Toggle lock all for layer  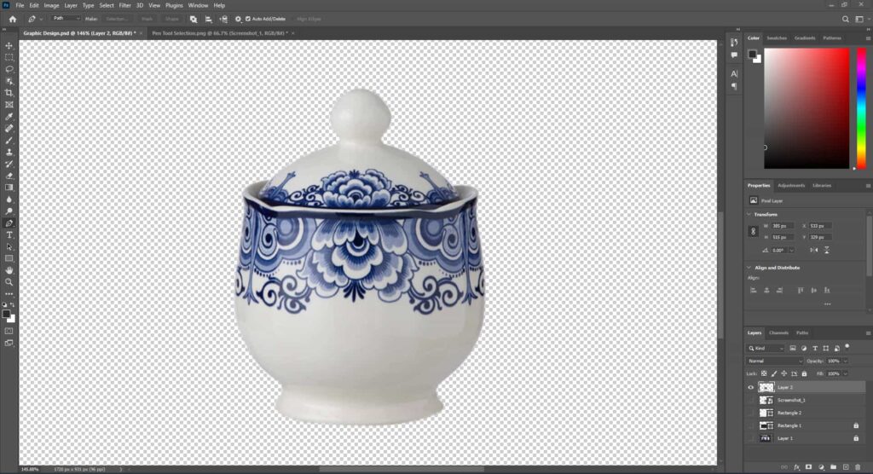(x=804, y=373)
